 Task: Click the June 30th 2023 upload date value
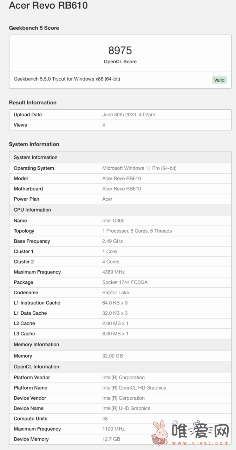tap(129, 115)
